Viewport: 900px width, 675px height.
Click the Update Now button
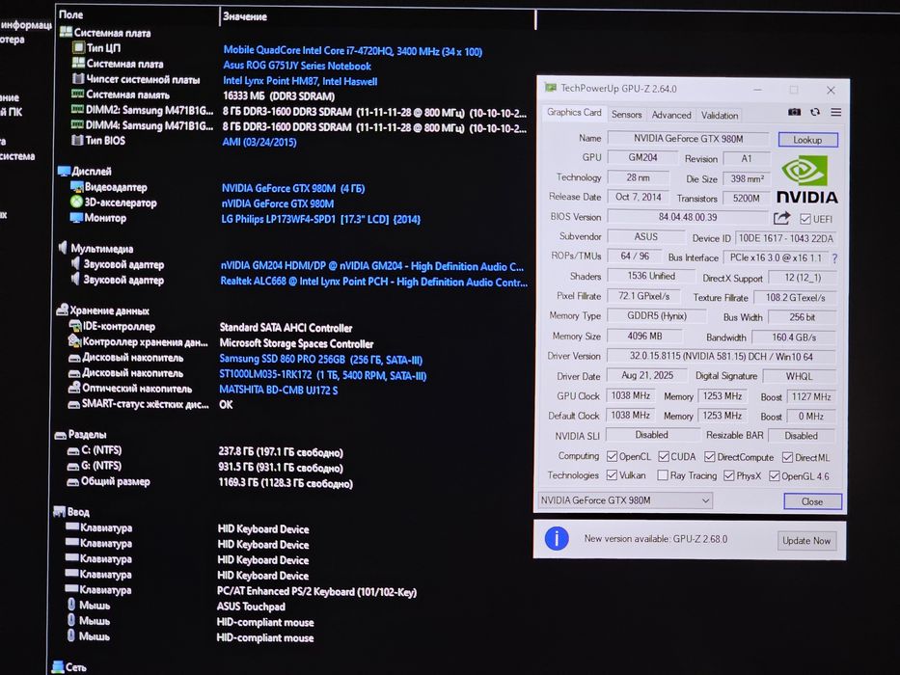point(805,541)
